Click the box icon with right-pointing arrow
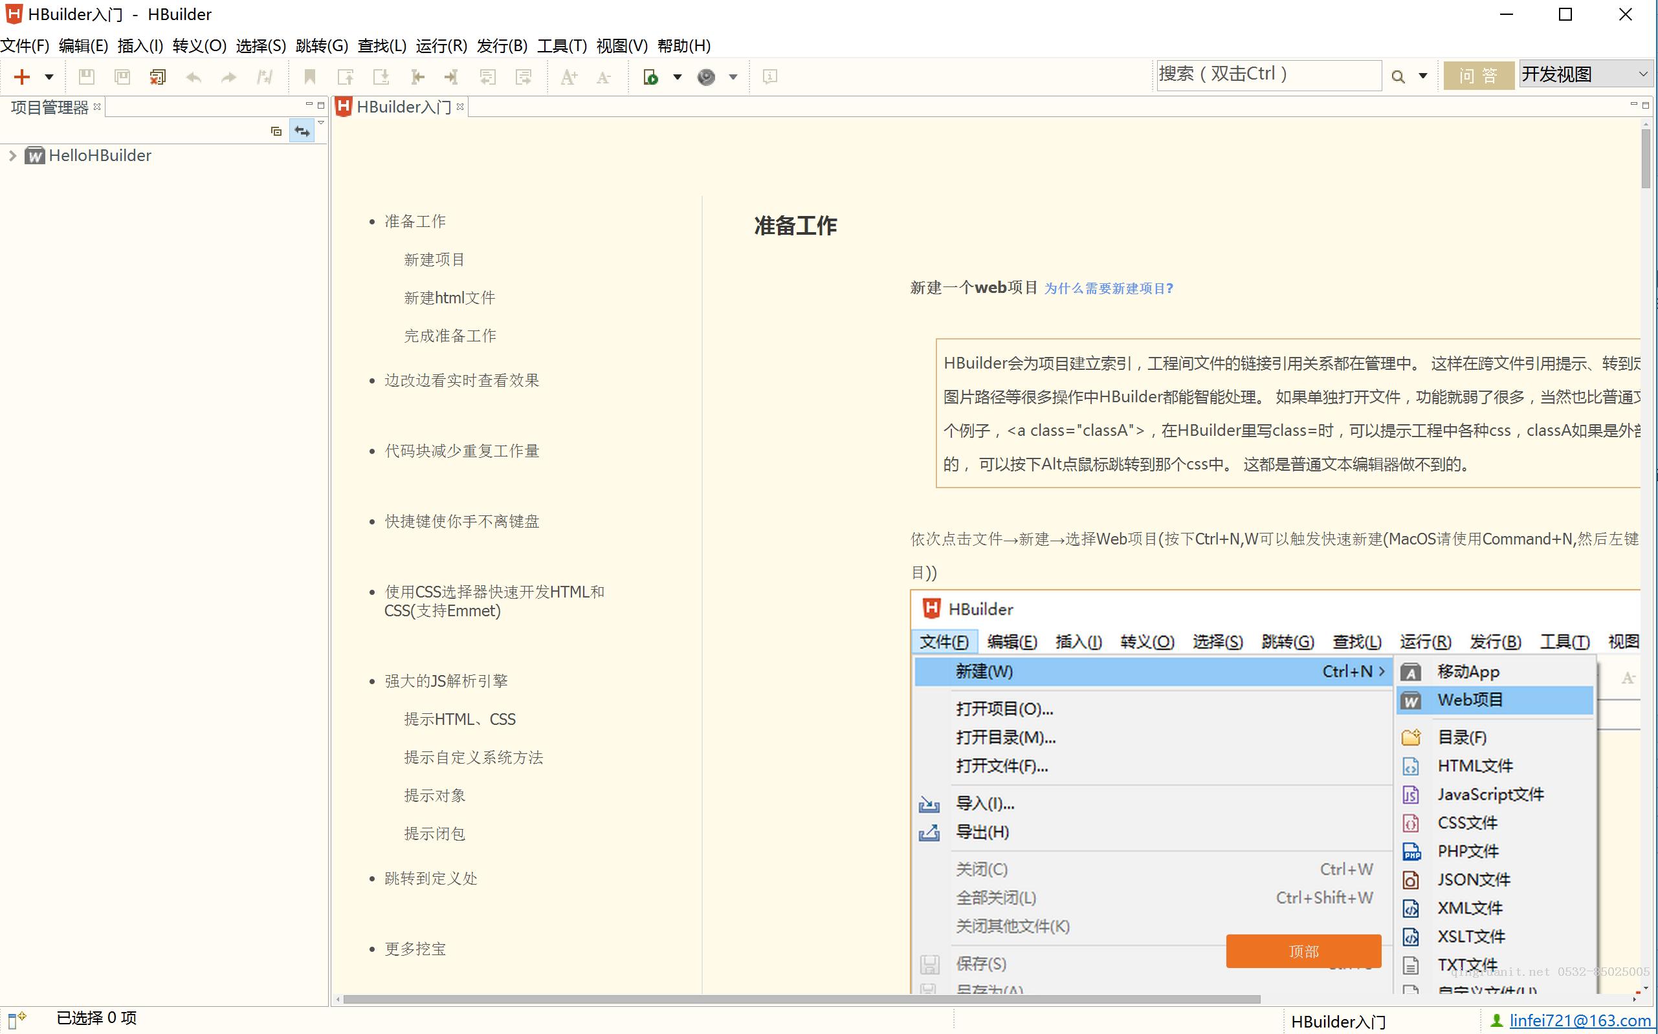 pos(524,76)
